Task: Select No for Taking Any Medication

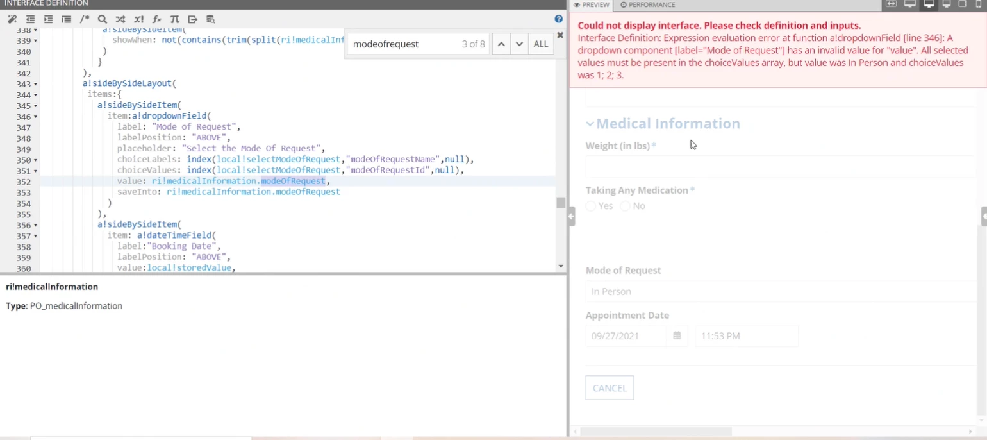Action: coord(625,206)
